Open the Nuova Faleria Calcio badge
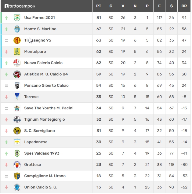This screenshot has width=192, height=194. [x=17, y=63]
